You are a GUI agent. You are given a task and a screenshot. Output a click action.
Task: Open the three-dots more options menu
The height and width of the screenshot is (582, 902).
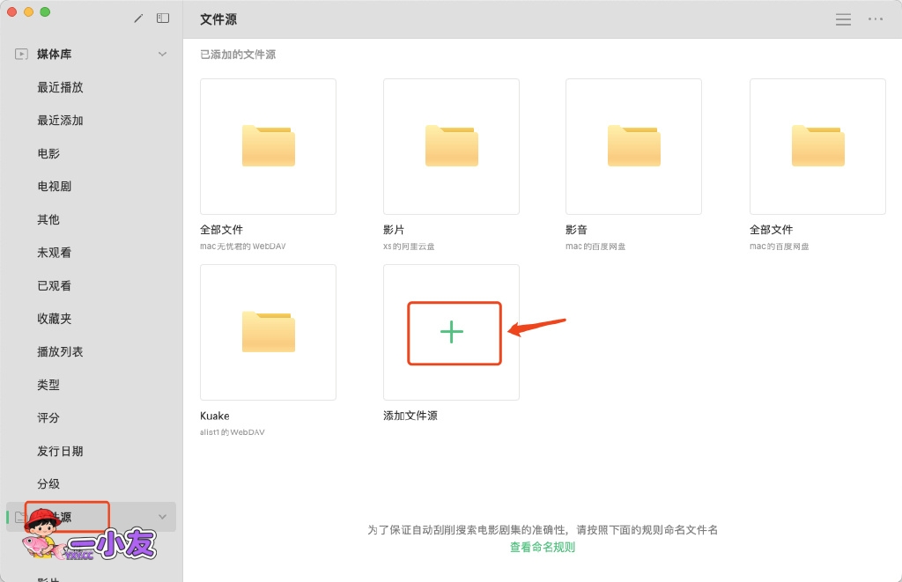click(875, 19)
